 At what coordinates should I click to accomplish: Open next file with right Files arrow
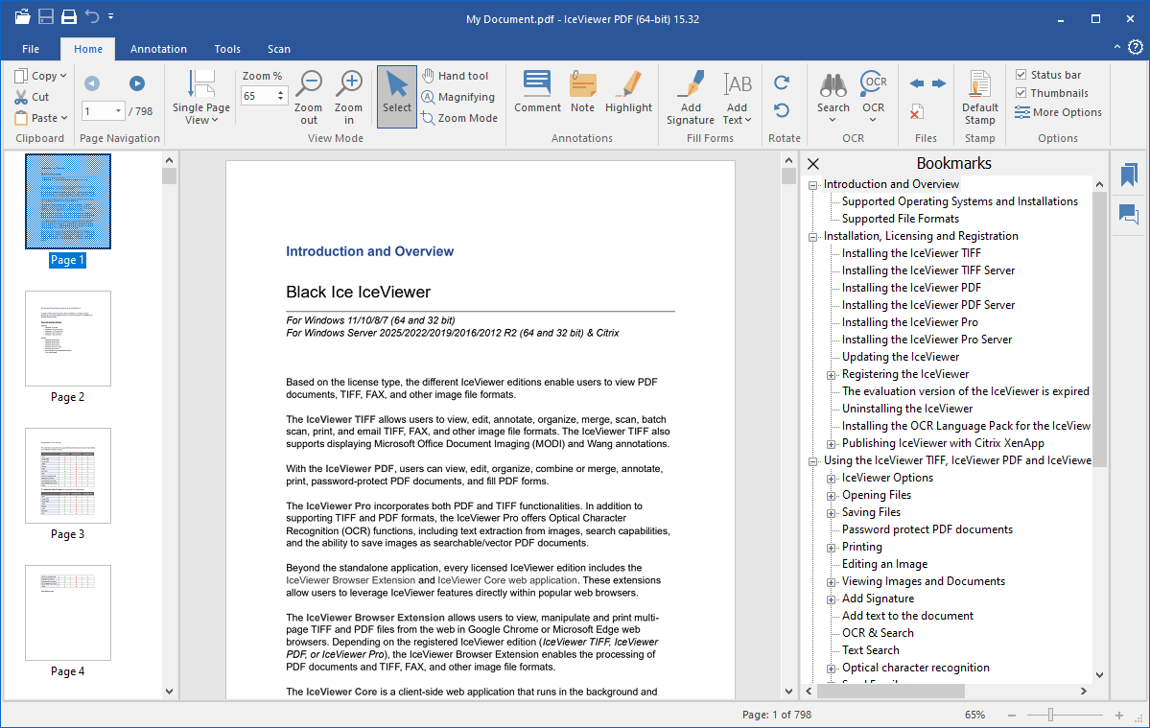pos(939,83)
